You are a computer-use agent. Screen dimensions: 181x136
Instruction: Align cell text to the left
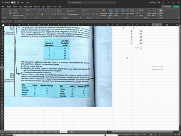click(52, 14)
